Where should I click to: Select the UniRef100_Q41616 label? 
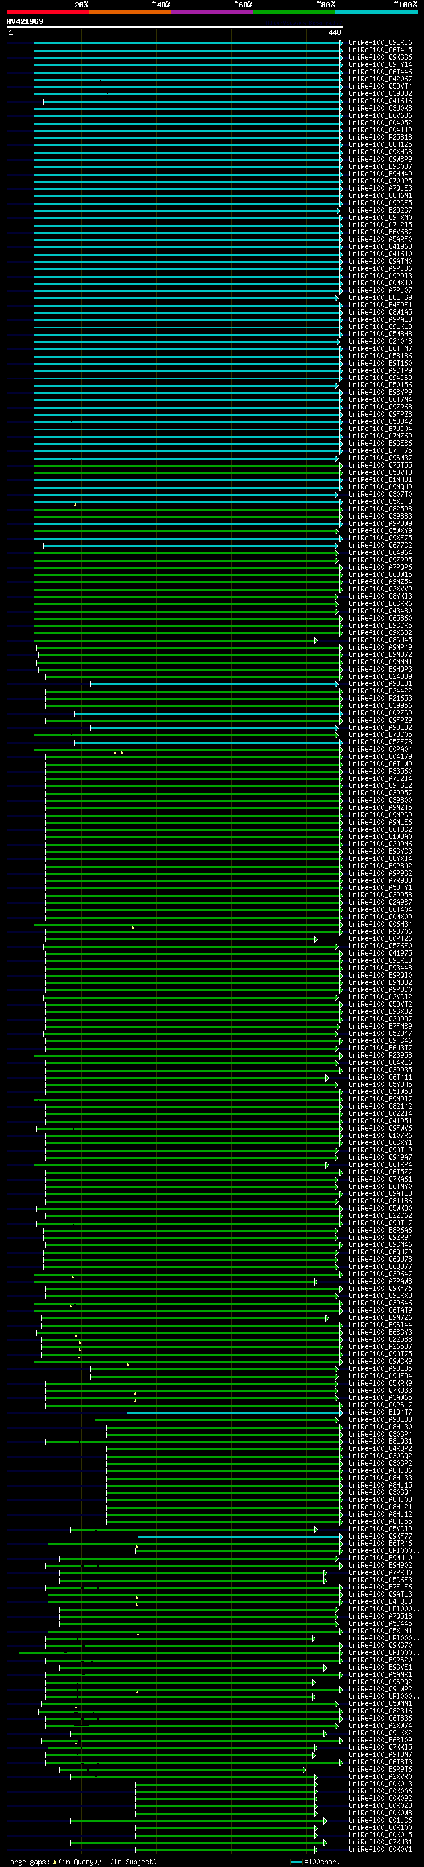(380, 101)
